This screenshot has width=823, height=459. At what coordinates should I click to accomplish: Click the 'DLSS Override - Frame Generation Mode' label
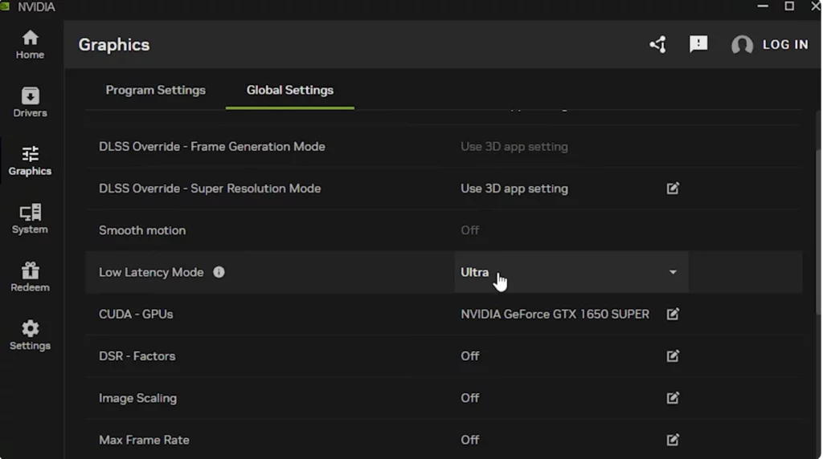pyautogui.click(x=212, y=147)
